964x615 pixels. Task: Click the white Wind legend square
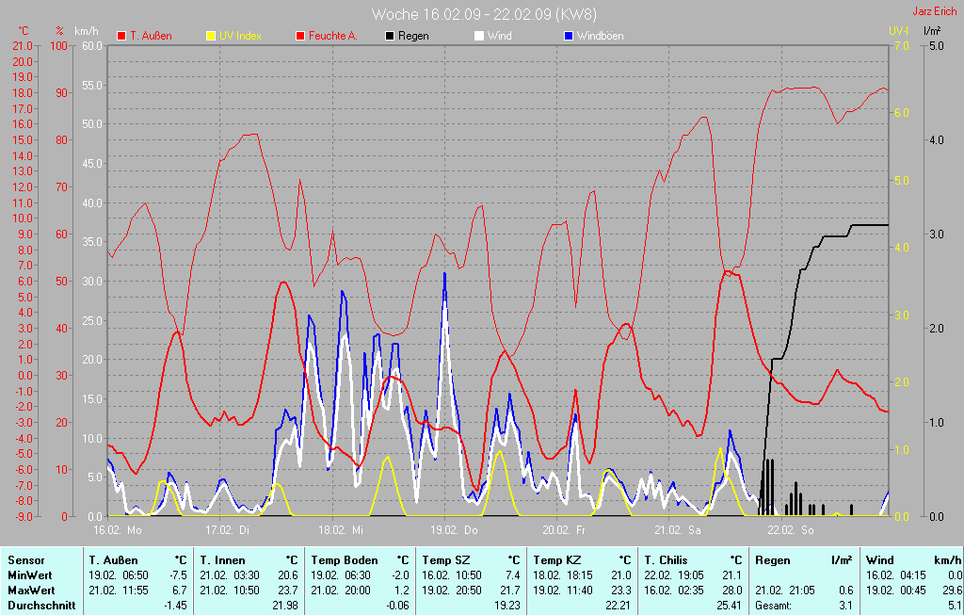[479, 37]
